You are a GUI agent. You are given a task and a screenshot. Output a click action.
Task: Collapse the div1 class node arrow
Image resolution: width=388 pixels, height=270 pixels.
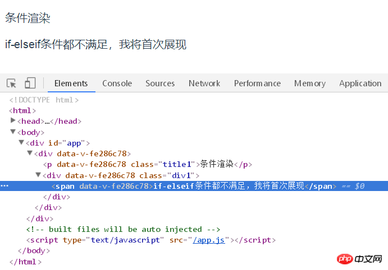38,175
